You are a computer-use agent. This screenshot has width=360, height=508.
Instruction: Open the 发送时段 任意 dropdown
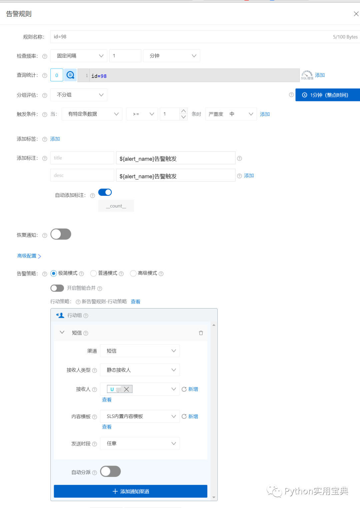click(140, 443)
